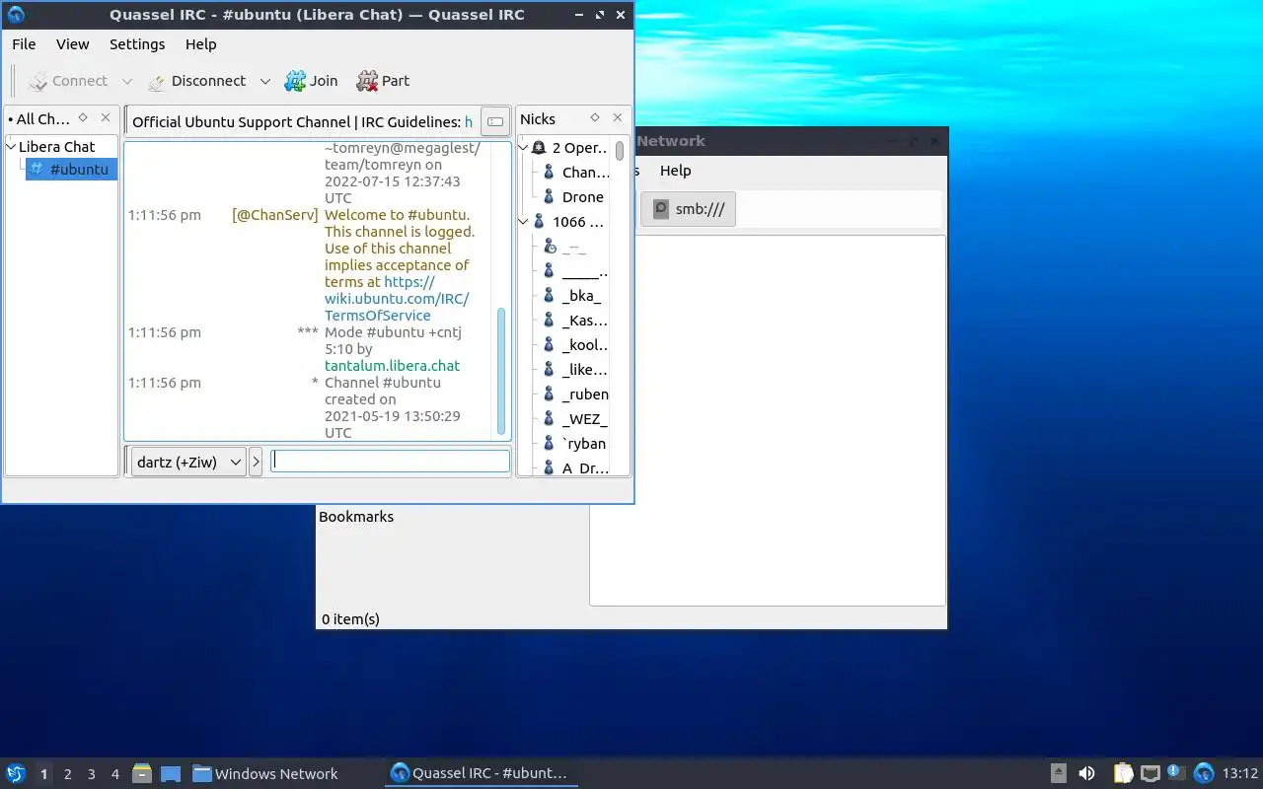
Task: Click the Quassel logo in title bar
Action: point(16,15)
